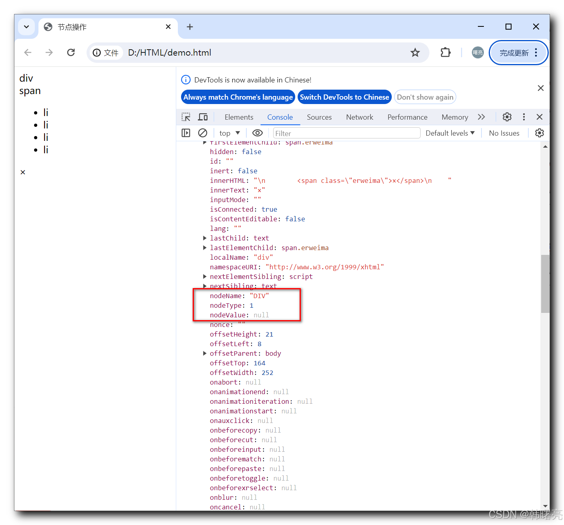Expand the nextElementSibling: script property

point(205,277)
